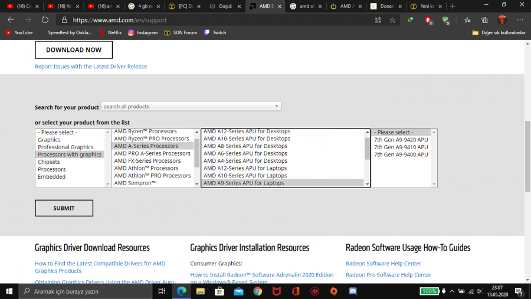Screen dimensions: 531x299
Task: Open Discord from the taskbar
Action: coord(353,291)
